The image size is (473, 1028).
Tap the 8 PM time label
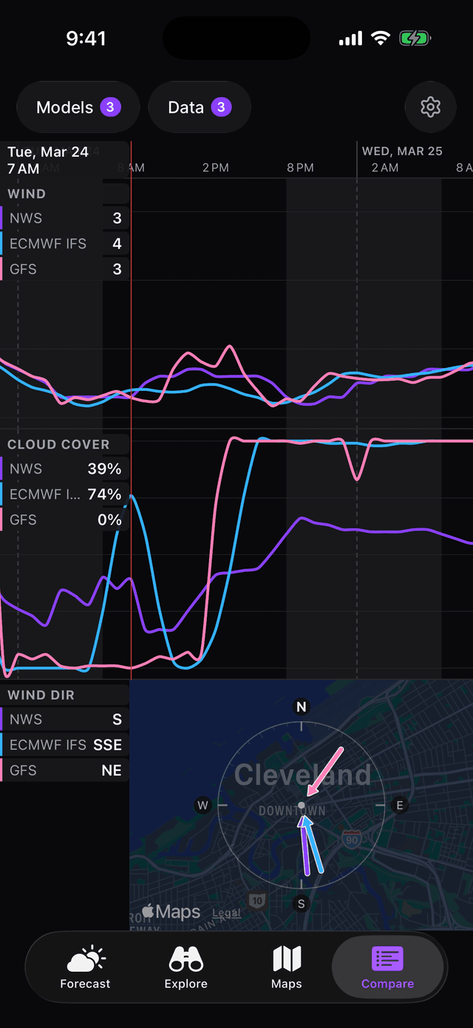tap(301, 168)
